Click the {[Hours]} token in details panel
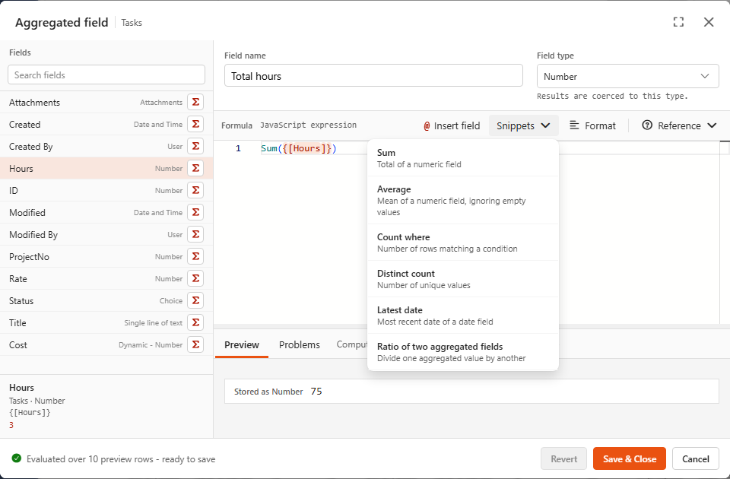Screen dimensions: 730x479 coord(30,412)
